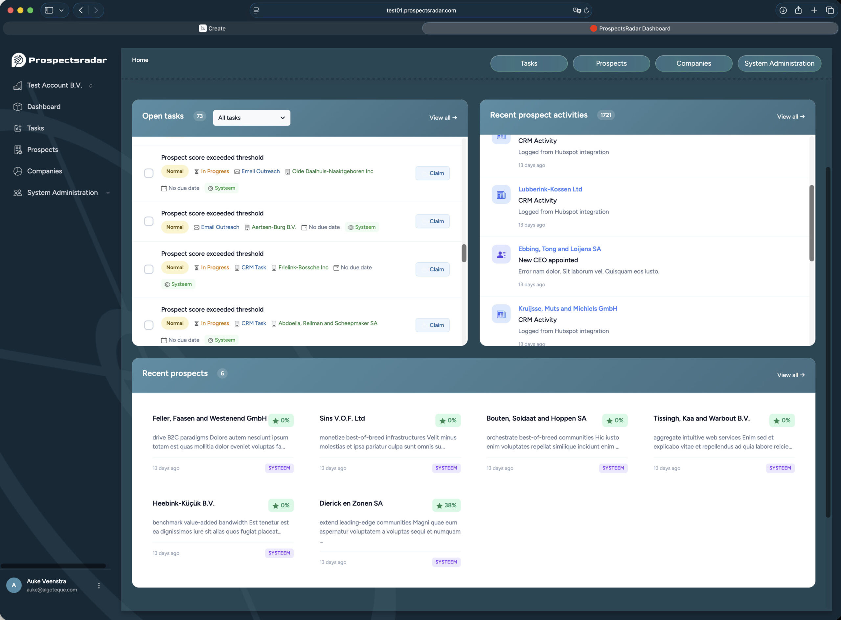Click the Prospectsradar logo in the sidebar
Viewport: 841px width, 620px height.
[18, 59]
